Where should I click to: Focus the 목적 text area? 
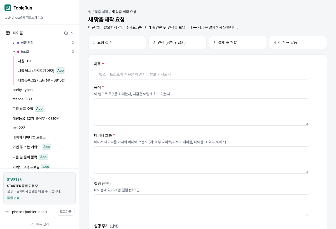pyautogui.click(x=202, y=112)
